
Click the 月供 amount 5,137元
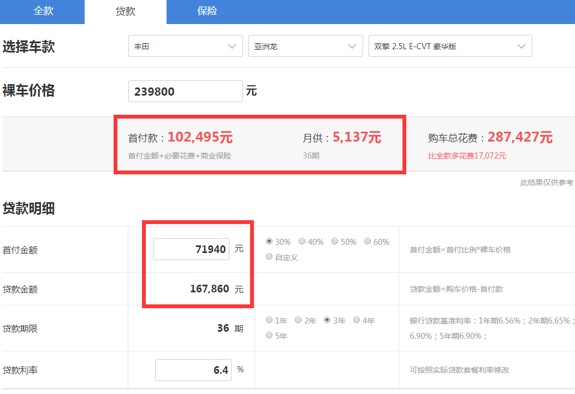point(357,137)
